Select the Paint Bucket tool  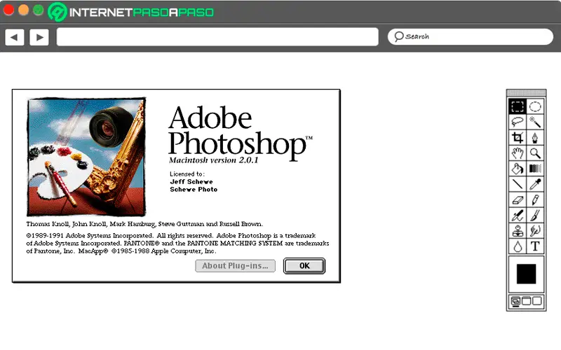[x=518, y=168]
